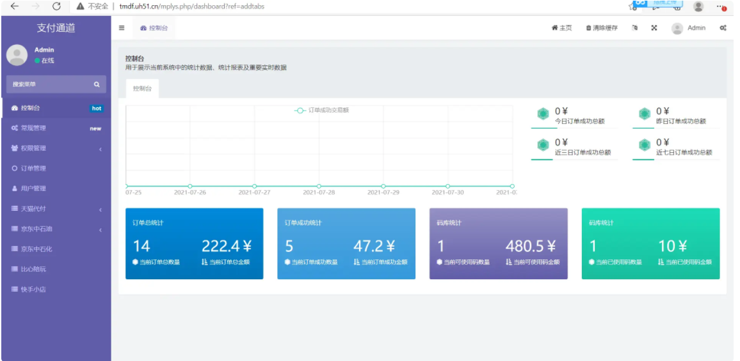Click the 常规管理 gears icon in sidebar
The width and height of the screenshot is (740, 361).
[x=15, y=128]
